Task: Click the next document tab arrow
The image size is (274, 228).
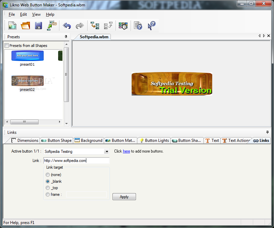Action: pos(264,36)
